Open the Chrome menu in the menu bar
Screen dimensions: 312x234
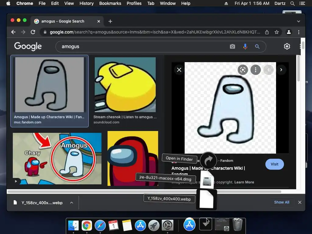click(x=25, y=3)
